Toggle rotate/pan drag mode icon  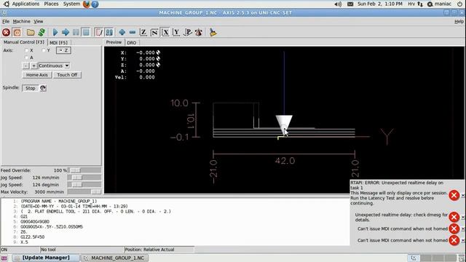coord(199,32)
